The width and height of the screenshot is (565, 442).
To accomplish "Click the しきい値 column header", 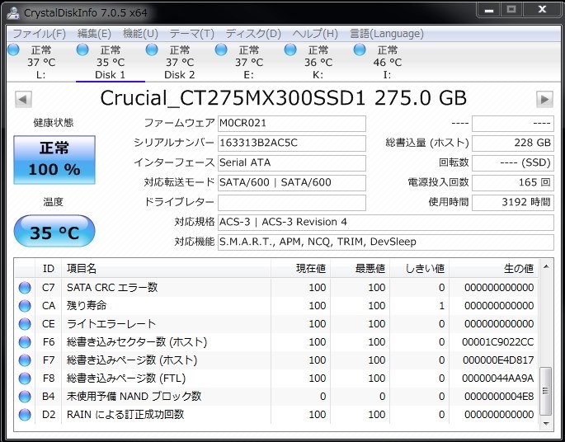I will point(420,268).
